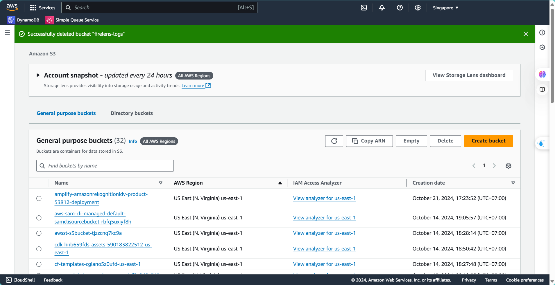
Task: Go to next page of buckets
Action: [x=494, y=166]
